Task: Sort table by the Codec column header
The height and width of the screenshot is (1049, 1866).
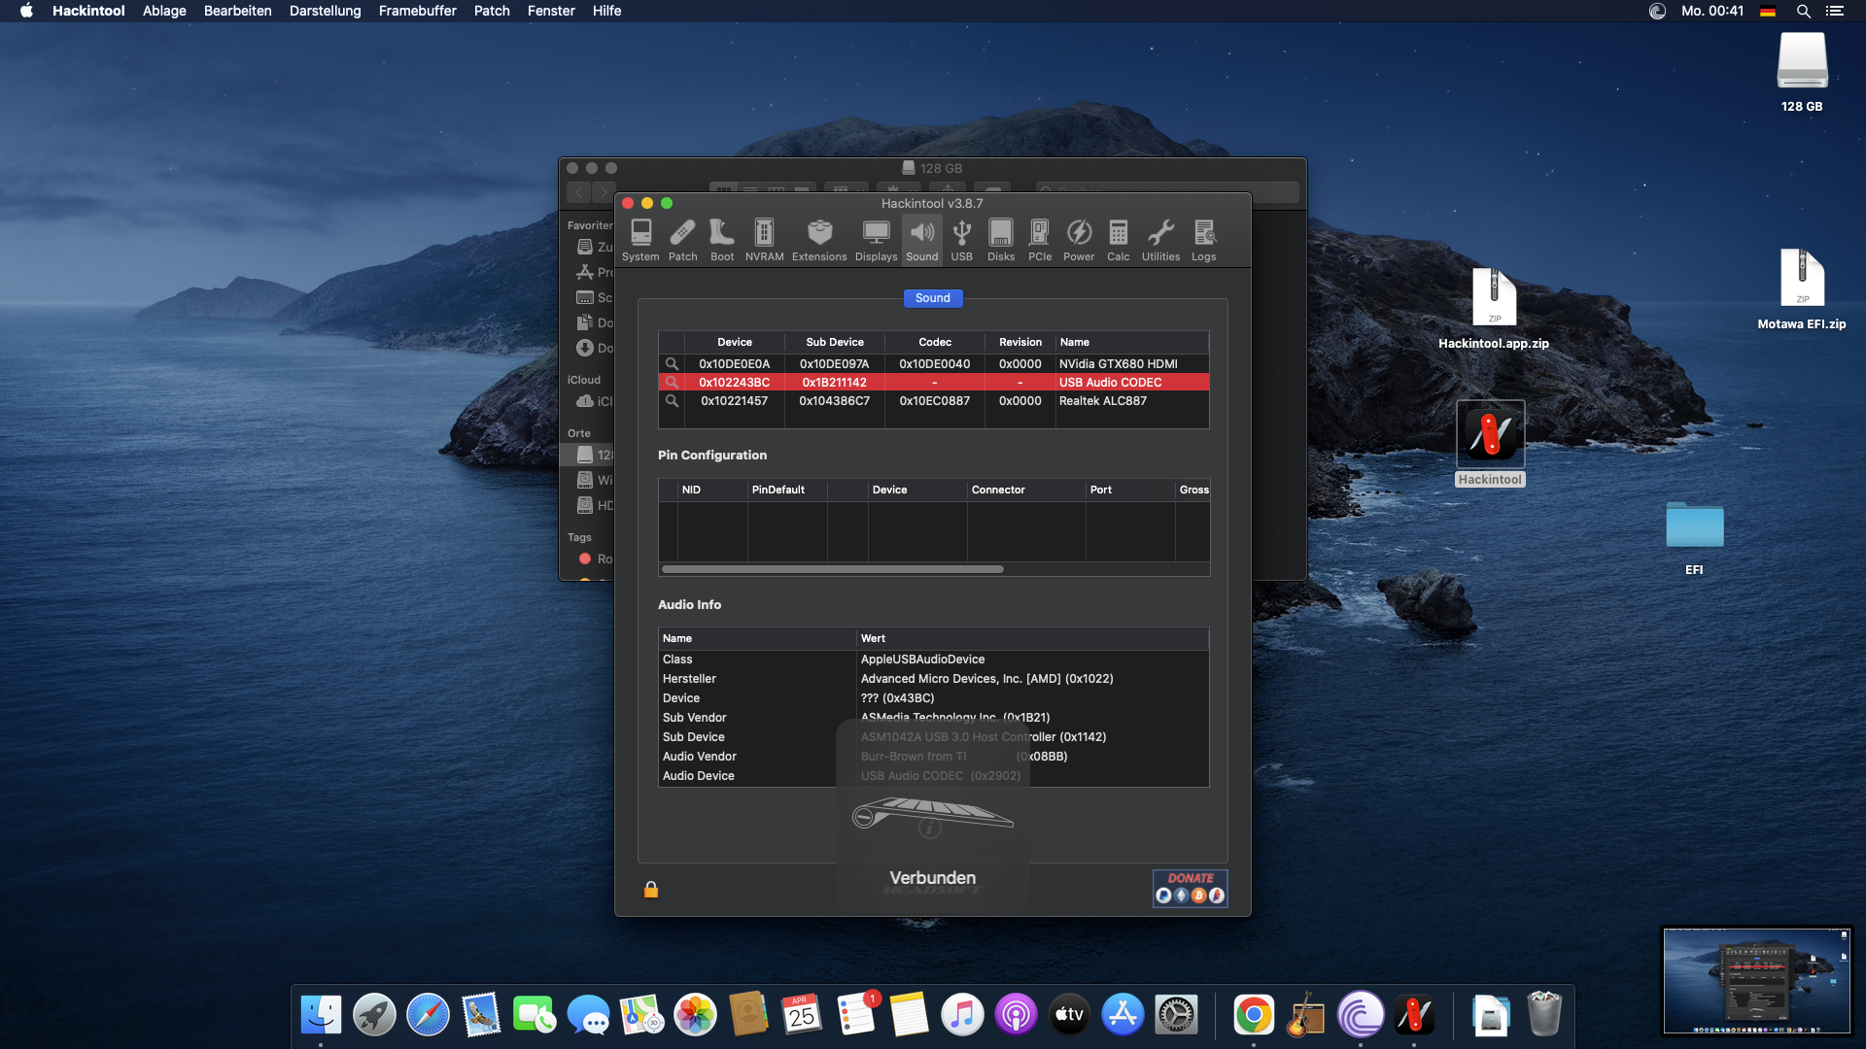Action: (x=935, y=342)
